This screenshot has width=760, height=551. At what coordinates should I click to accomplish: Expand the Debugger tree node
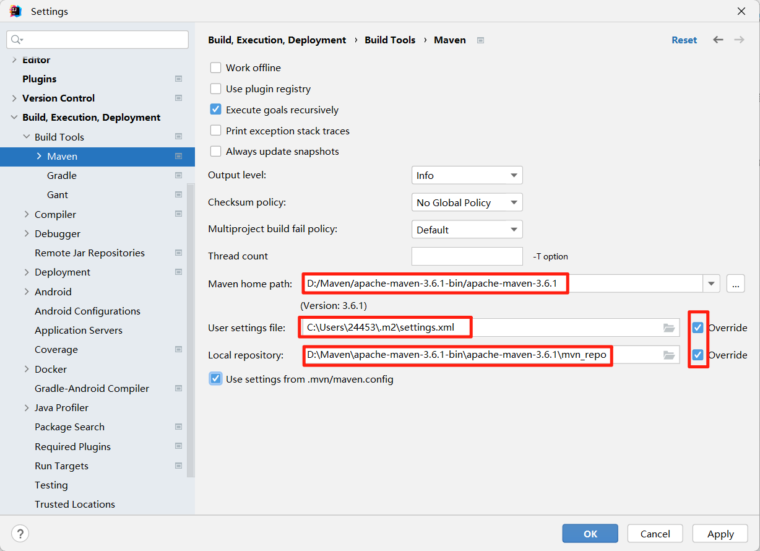(x=27, y=233)
